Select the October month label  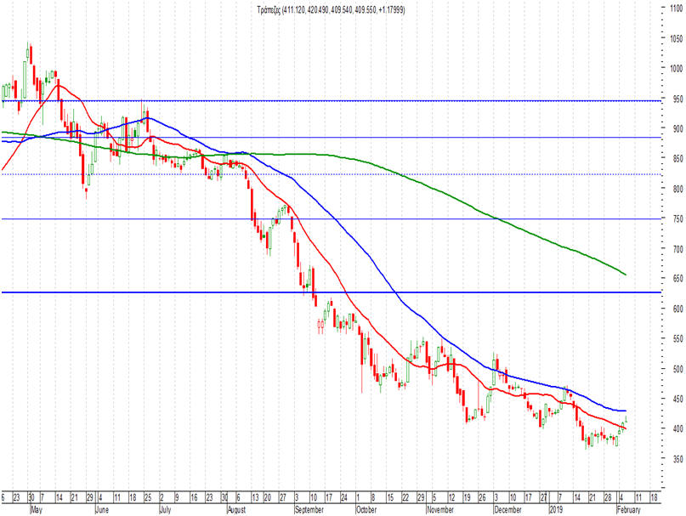point(366,510)
